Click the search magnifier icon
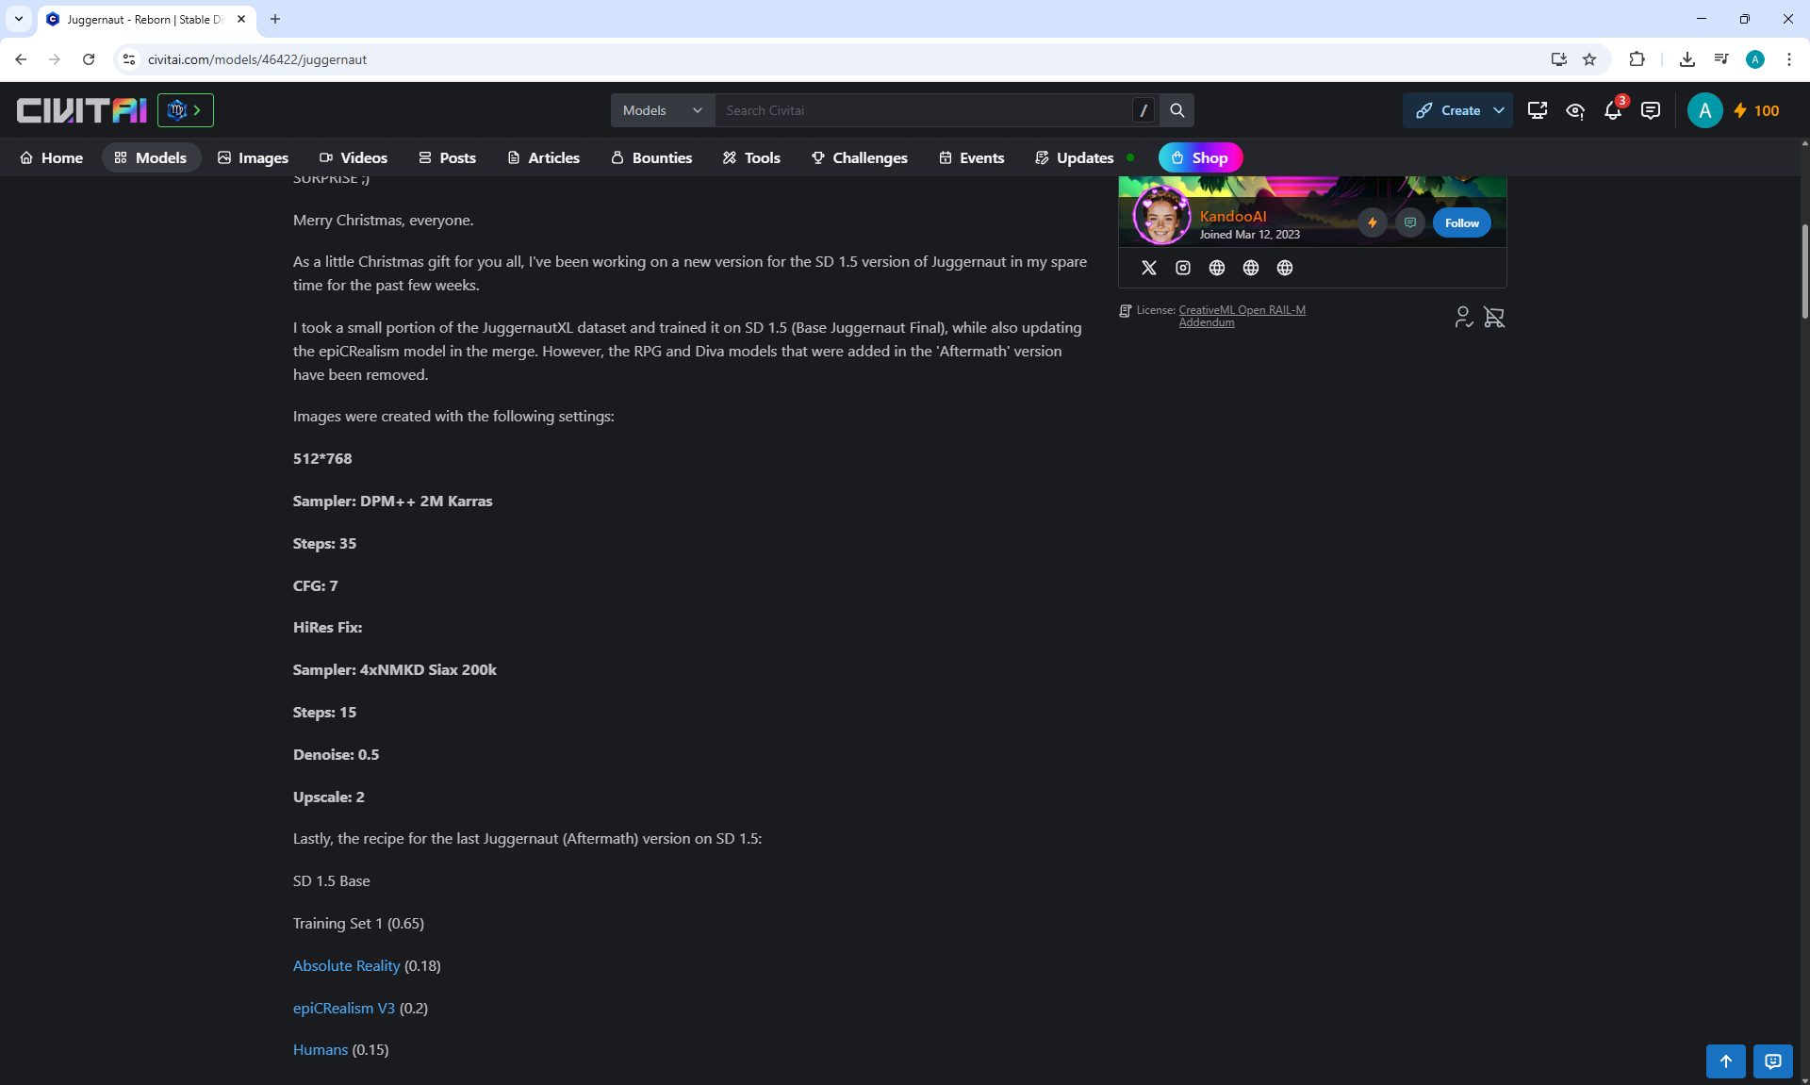Screen dimensions: 1810x1085 click(x=1176, y=110)
